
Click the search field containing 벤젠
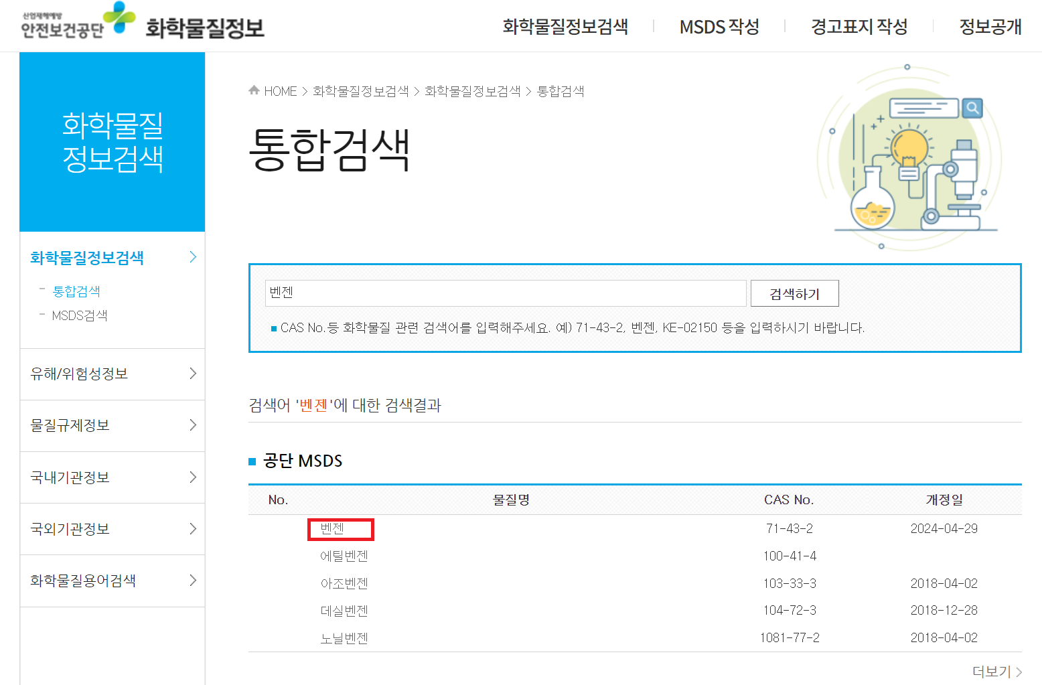[x=506, y=293]
